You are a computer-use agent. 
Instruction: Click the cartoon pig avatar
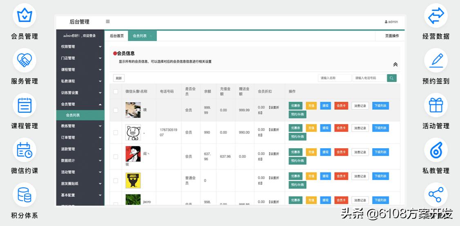pos(133,132)
